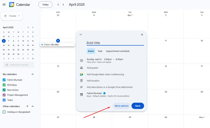The height and width of the screenshot is (128, 210).
Task: Select day 15 in mini calendar
Action: coord(13,45)
